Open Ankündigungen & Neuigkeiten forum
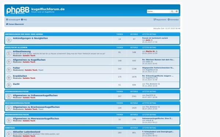The image size is (220, 137). coord(30,38)
